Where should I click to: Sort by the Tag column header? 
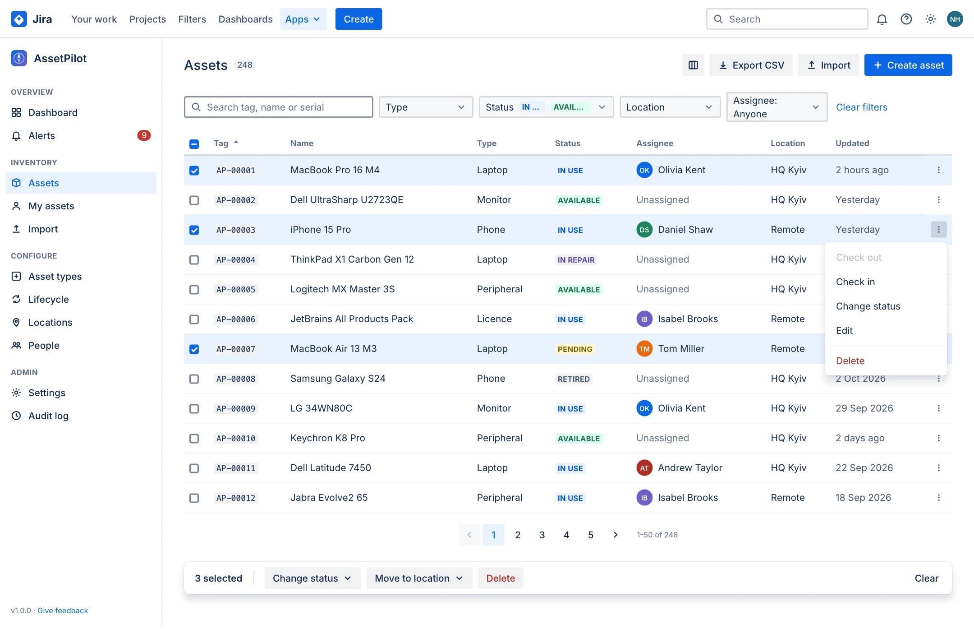pos(225,143)
